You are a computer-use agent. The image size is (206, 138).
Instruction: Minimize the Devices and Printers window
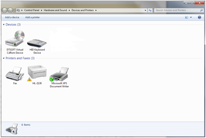186,3
